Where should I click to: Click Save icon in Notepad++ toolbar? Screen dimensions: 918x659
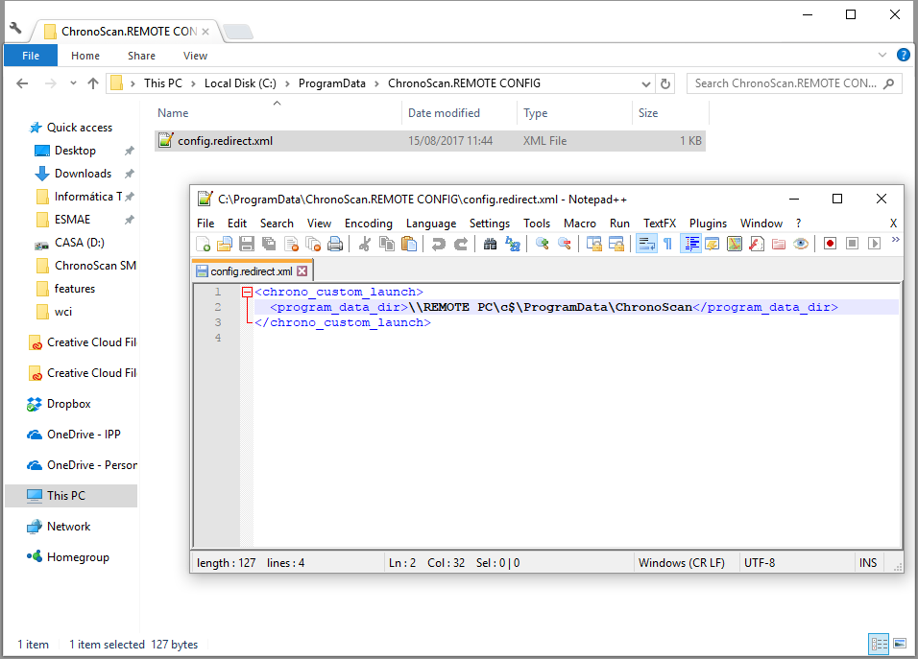247,244
